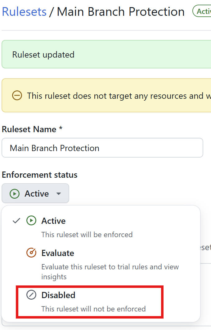Click the slashed-circle icon beside Disabled
This screenshot has width=211, height=330.
31,295
